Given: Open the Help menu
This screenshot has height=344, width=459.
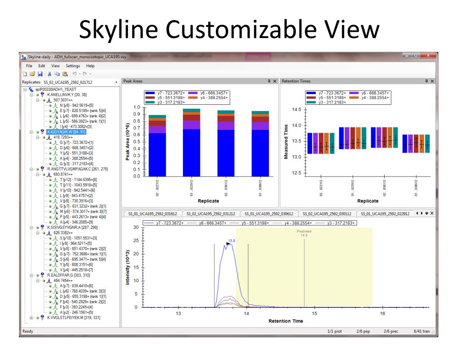Looking at the screenshot, I should [x=90, y=66].
